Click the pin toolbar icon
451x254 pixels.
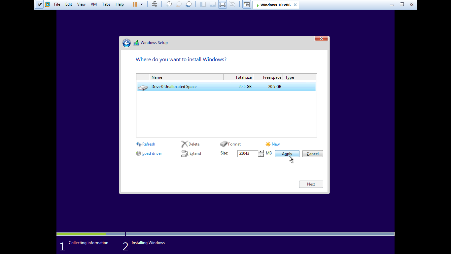(x=39, y=4)
